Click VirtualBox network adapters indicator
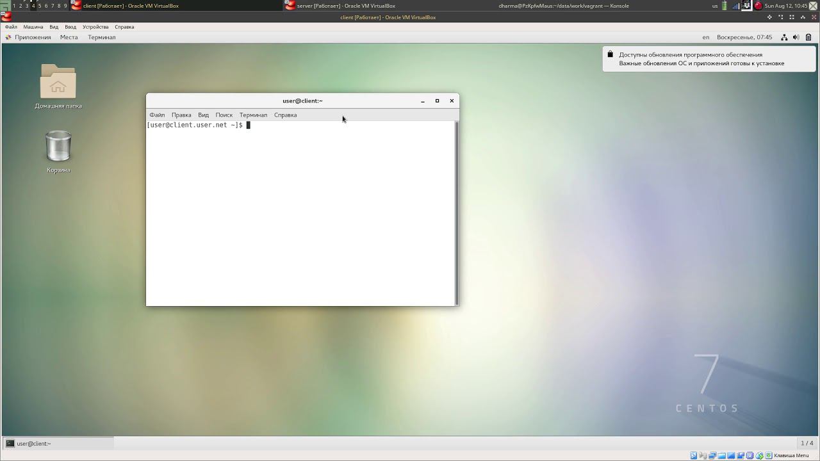 pyautogui.click(x=712, y=455)
